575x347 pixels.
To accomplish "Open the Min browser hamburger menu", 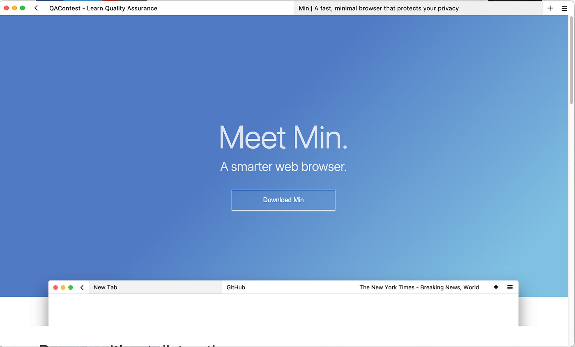I will point(564,8).
